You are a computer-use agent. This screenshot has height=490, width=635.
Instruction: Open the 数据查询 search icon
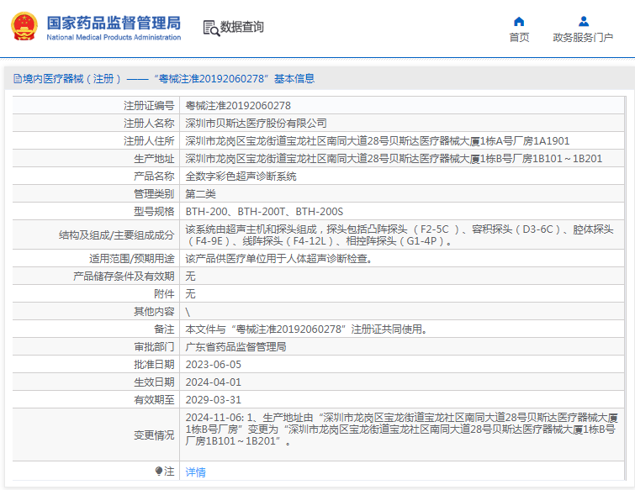pos(211,28)
